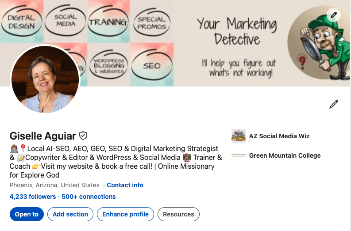This screenshot has width=351, height=231.
Task: Open AZ Social Media Wiz logo icon
Action: [x=239, y=136]
